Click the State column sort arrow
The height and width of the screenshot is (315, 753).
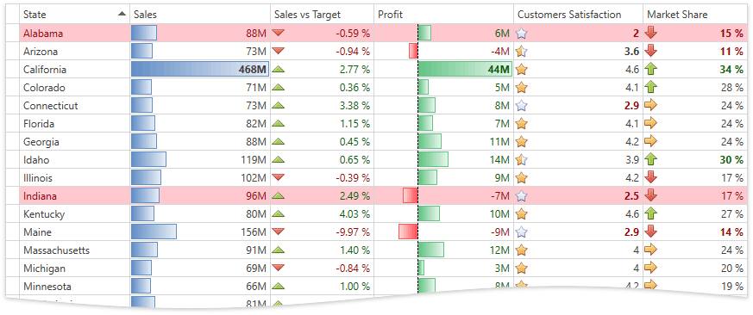[122, 15]
